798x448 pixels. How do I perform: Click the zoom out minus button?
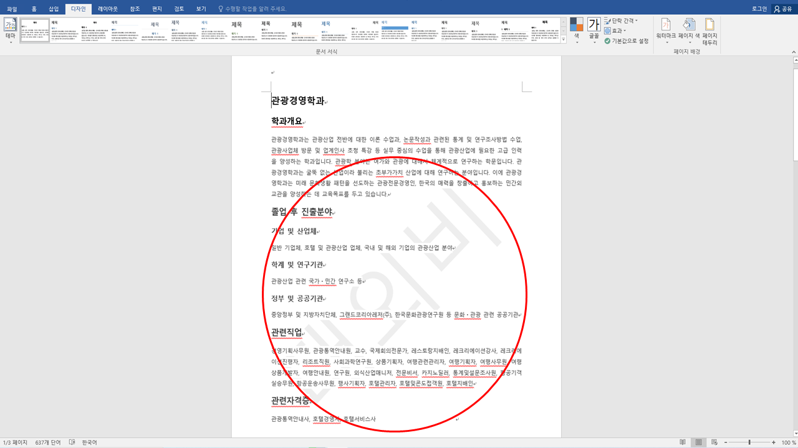pos(726,442)
